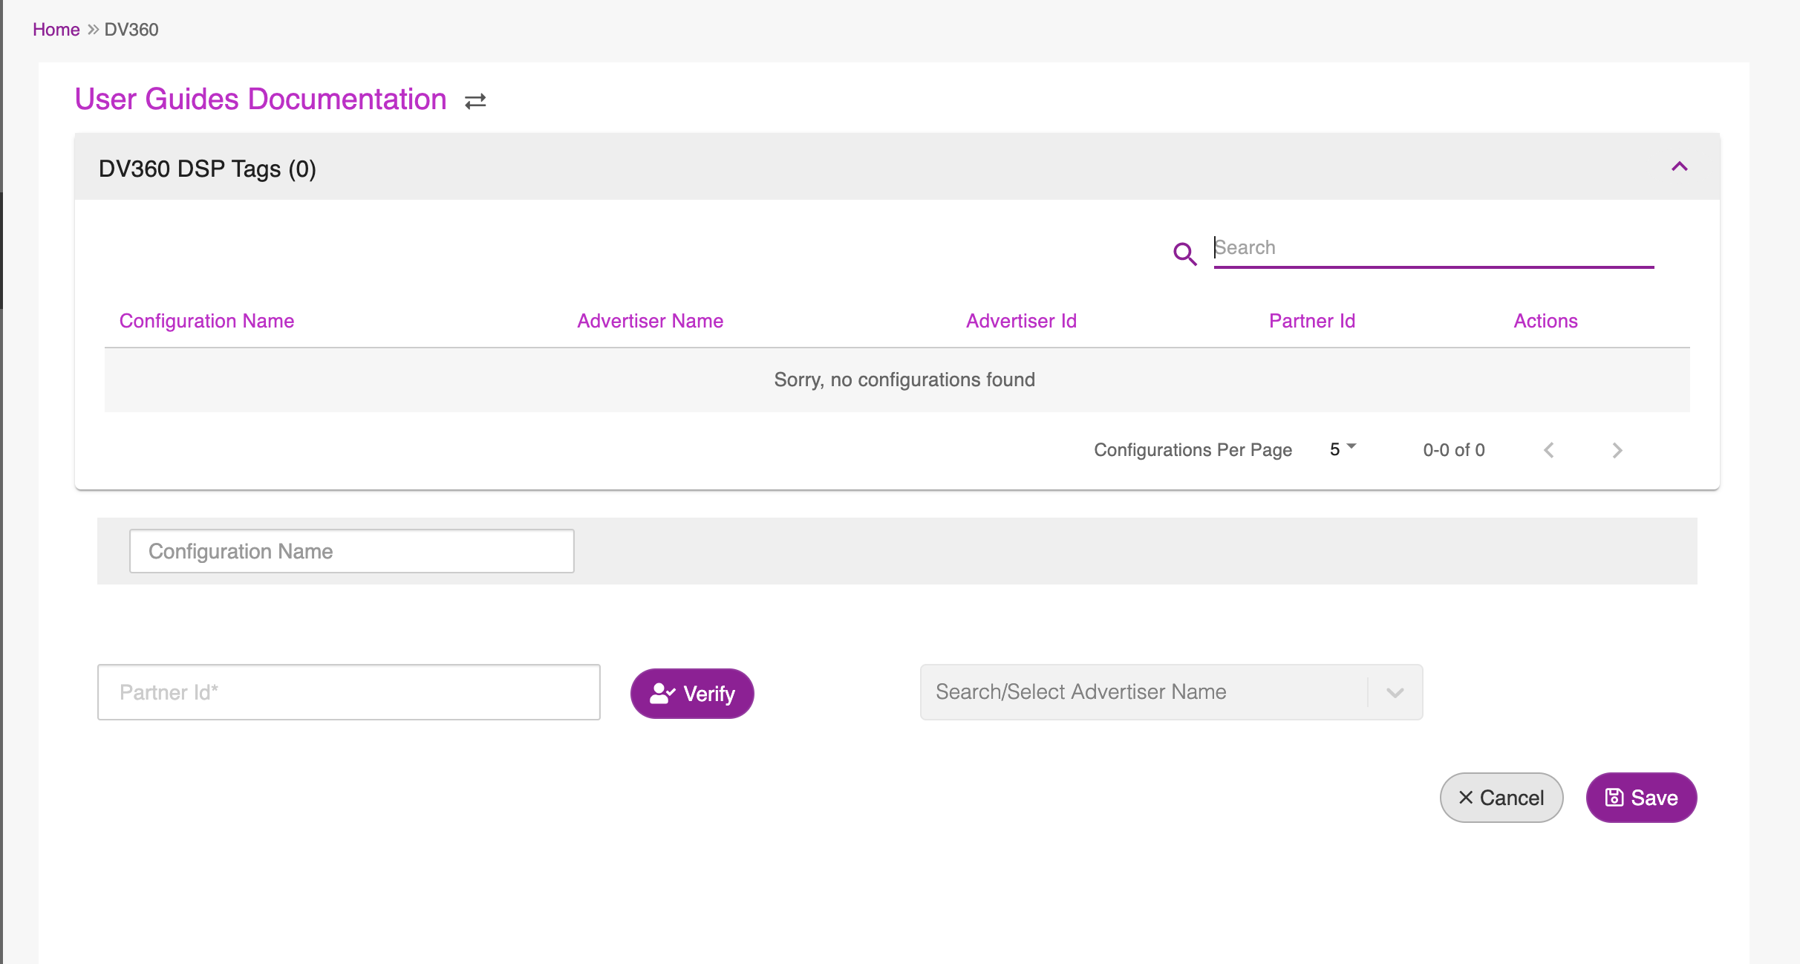The image size is (1800, 964).
Task: Click the 'Sorry, no configurations found' message
Action: [904, 380]
